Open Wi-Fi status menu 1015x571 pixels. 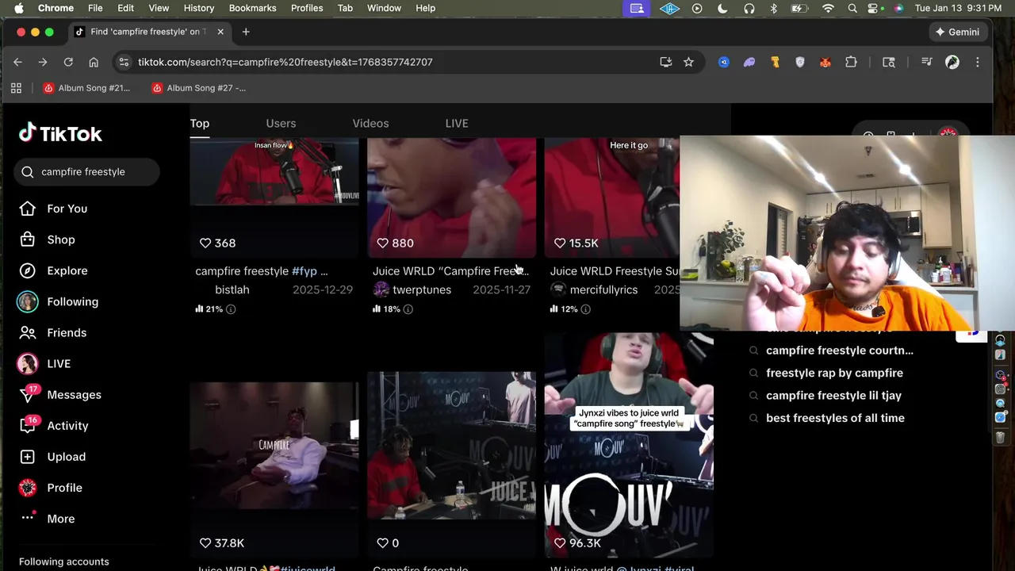828,8
